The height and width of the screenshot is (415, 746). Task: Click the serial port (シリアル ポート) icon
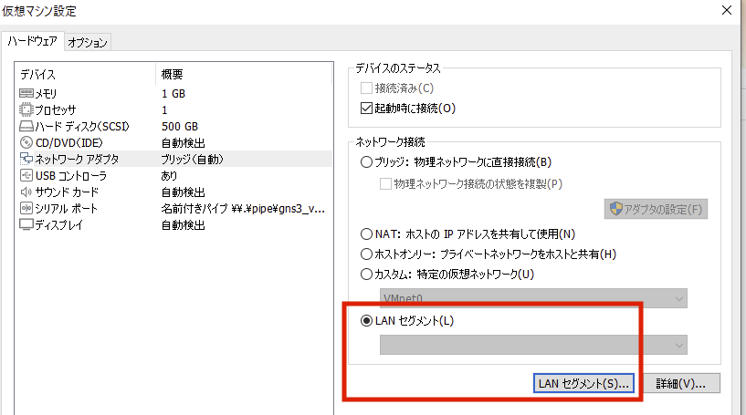coord(26,208)
